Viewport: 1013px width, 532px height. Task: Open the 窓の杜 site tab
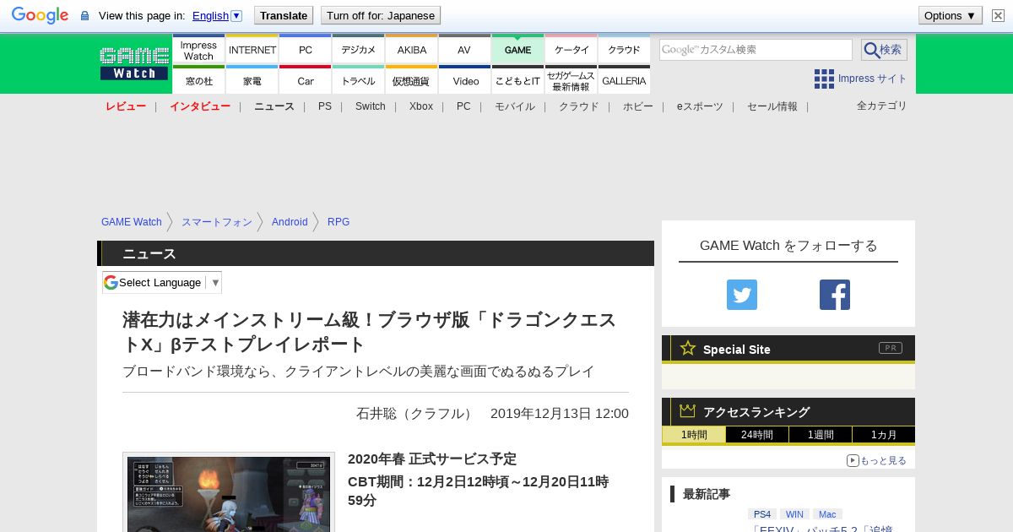point(198,80)
